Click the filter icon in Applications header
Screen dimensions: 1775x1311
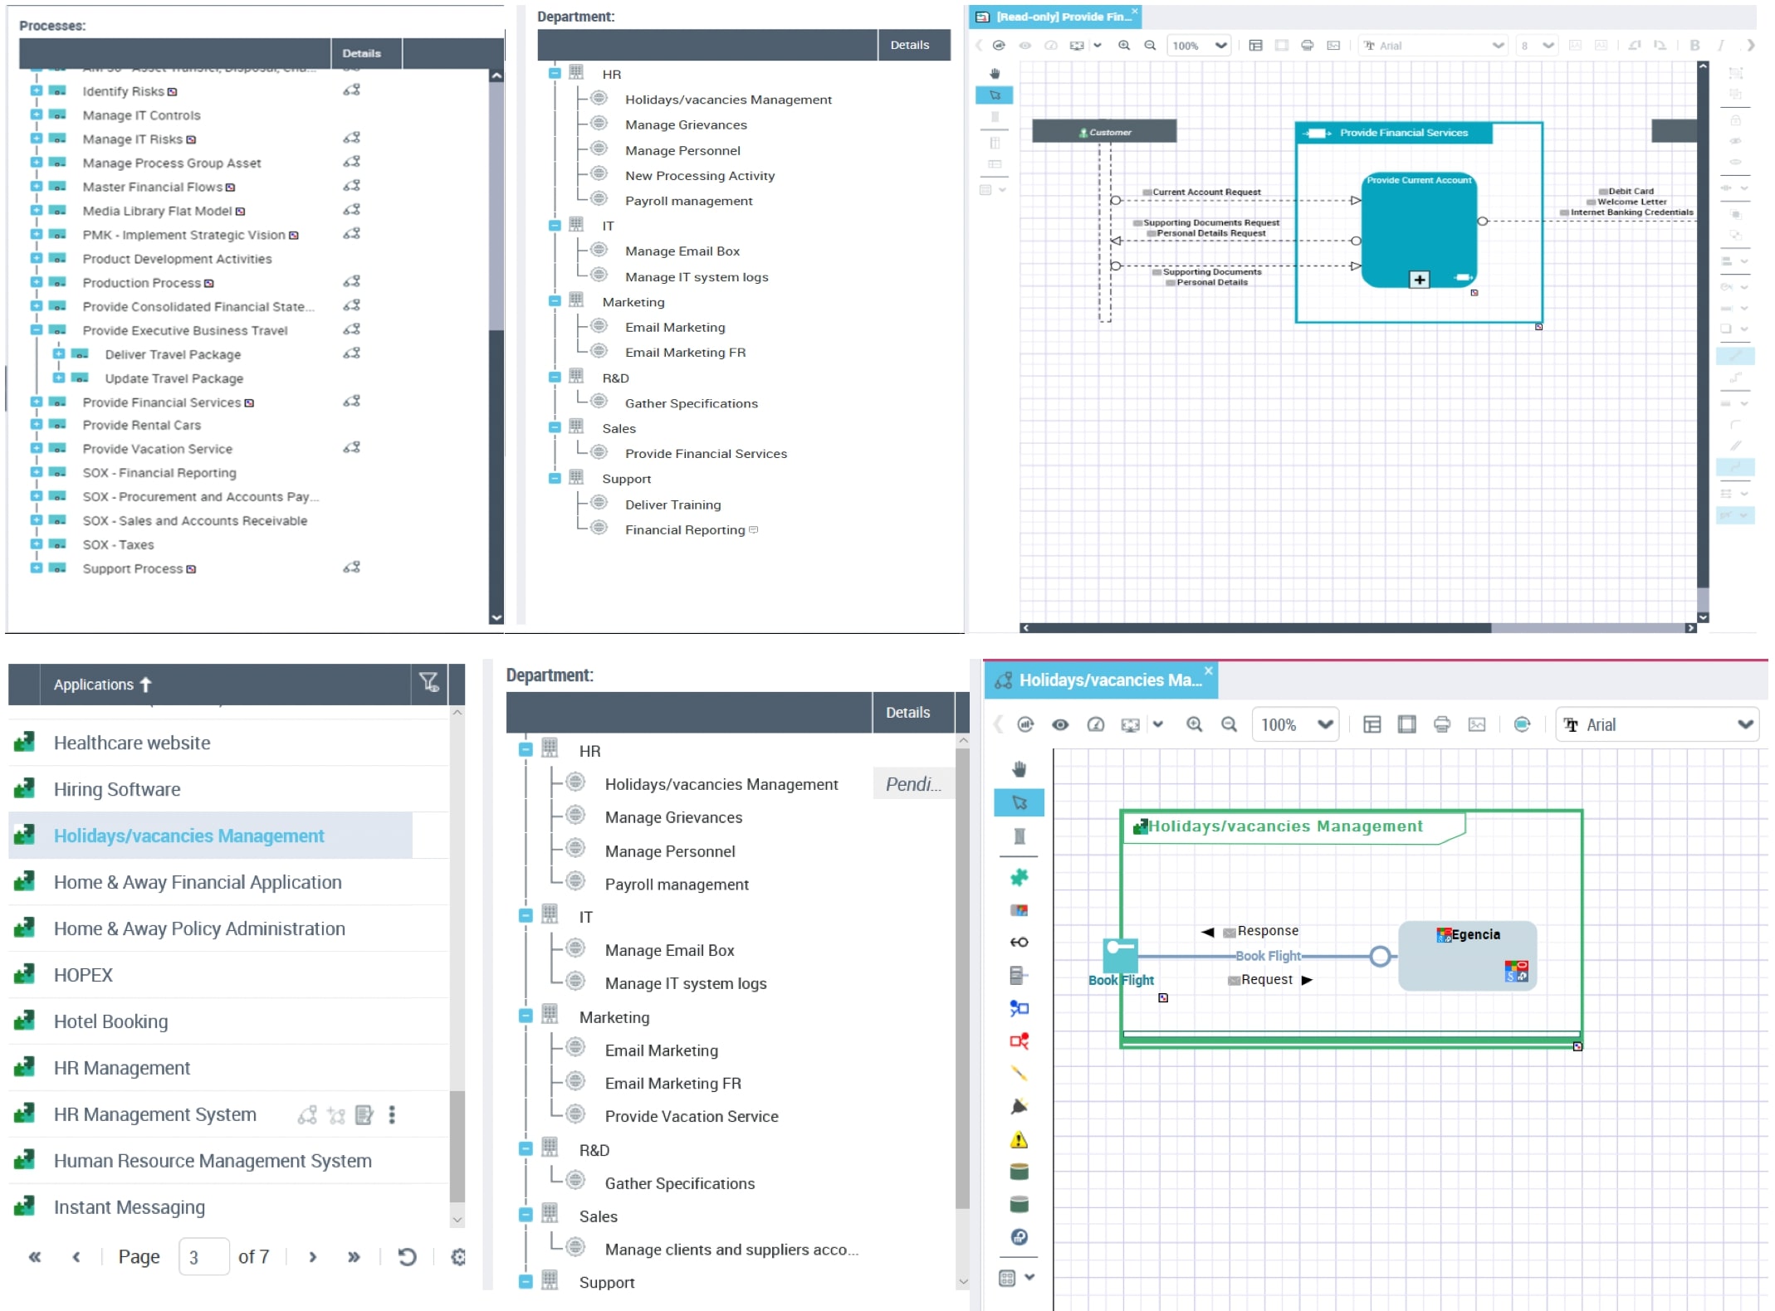(428, 683)
